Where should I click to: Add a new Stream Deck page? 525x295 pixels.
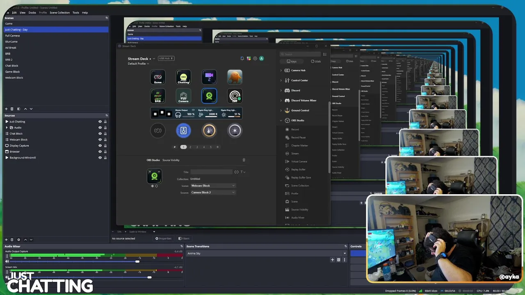point(217,147)
